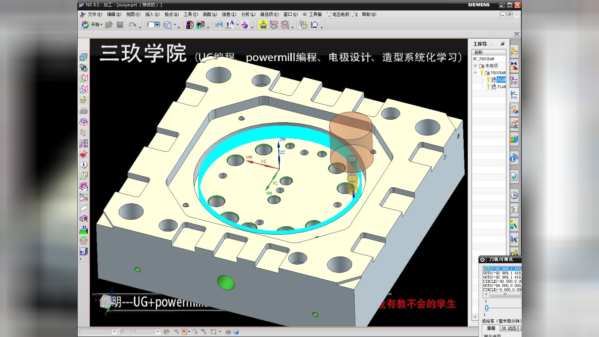
Task: Open the work layer number dropdown
Action: point(157,25)
